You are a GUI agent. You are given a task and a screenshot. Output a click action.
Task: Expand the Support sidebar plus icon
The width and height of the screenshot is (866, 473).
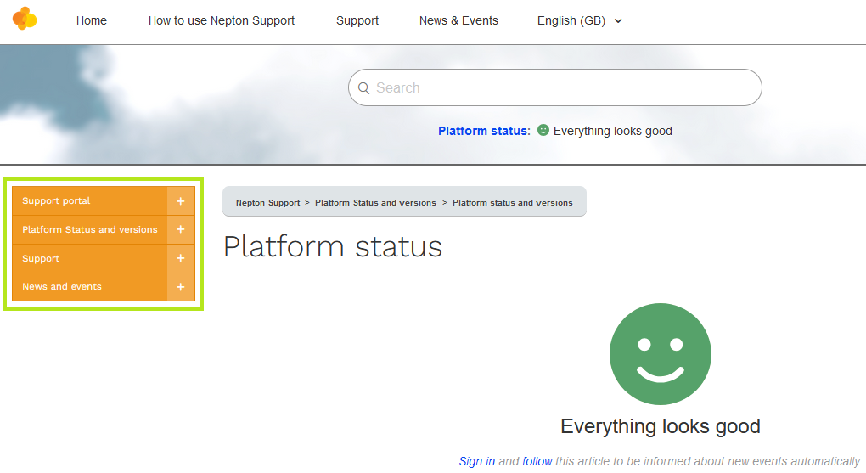180,258
